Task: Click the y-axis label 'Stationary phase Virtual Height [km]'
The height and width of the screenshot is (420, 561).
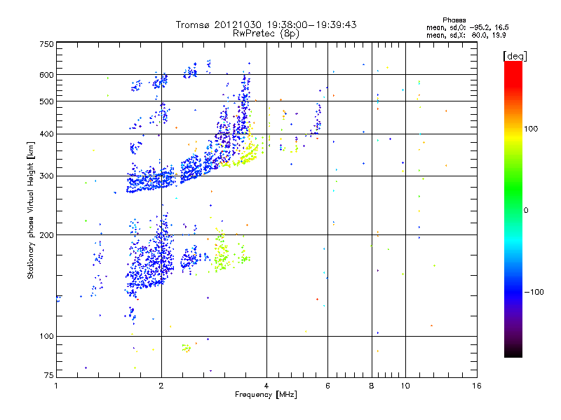Action: (30, 210)
